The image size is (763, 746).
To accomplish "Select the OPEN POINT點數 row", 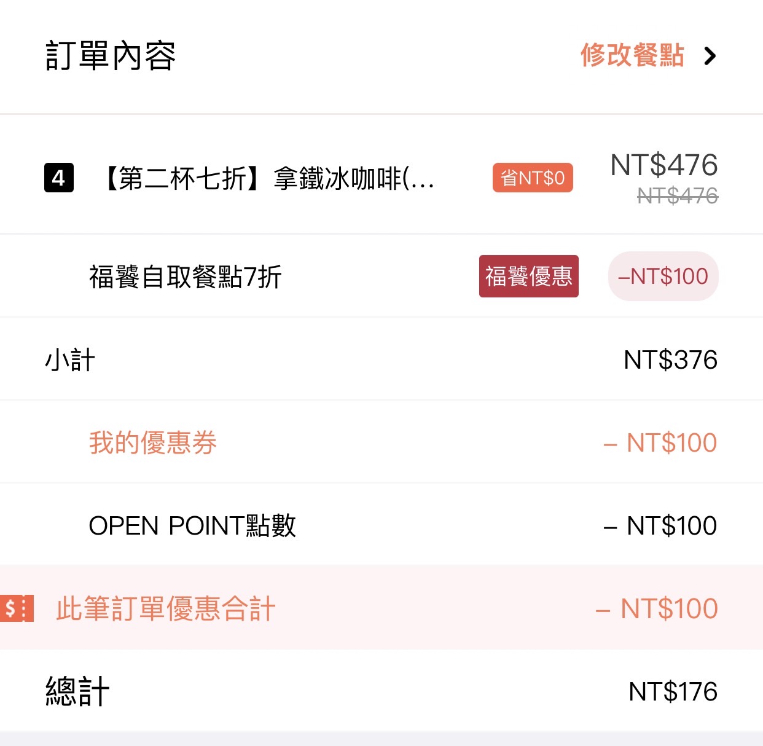I will point(192,525).
